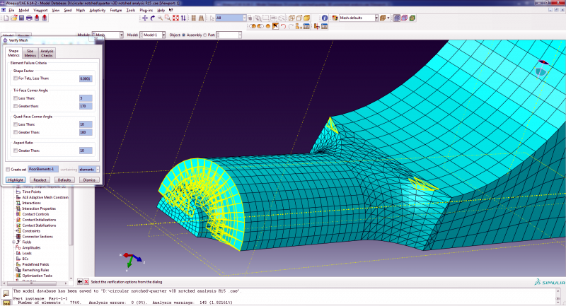Check Tri-Face Corner Angle Greater than

(16, 106)
